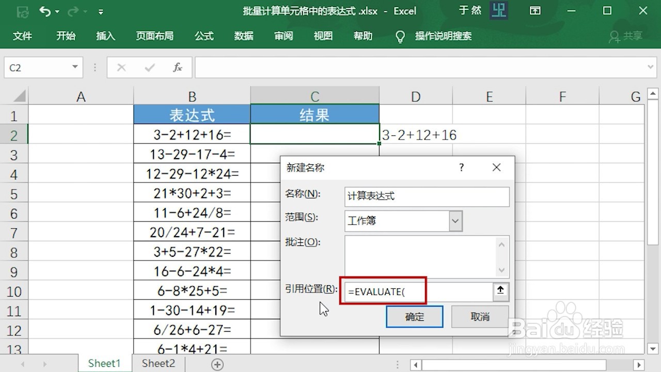
Task: Click the Cancel (X) icon on formula bar
Action: point(121,67)
